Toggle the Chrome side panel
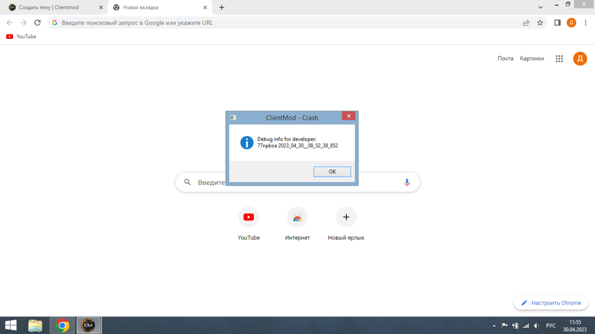Screen dimensions: 595x334 557,23
